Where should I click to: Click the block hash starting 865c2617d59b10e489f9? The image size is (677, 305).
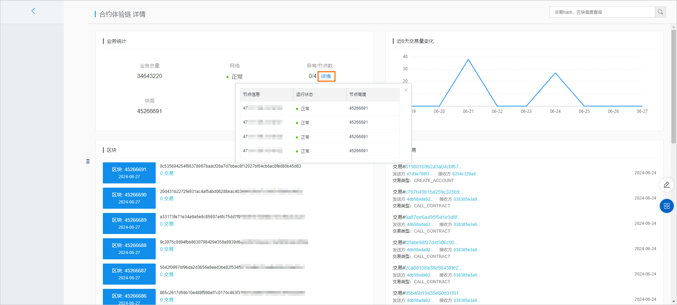tap(232, 293)
